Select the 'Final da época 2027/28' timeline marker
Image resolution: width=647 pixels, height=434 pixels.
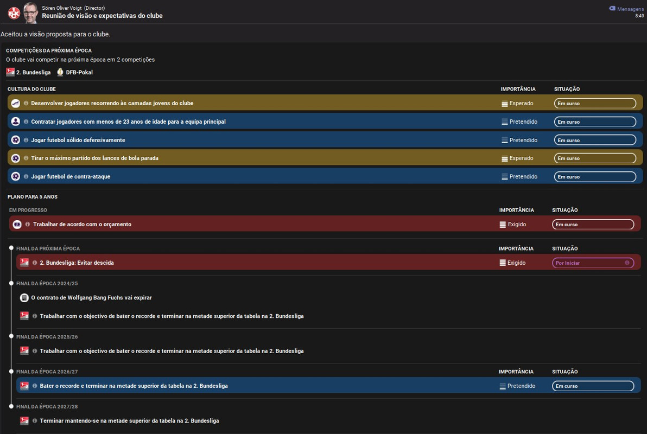(11, 406)
